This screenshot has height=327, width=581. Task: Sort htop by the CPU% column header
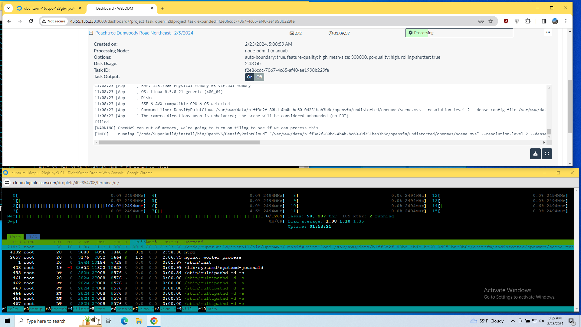tap(138, 242)
